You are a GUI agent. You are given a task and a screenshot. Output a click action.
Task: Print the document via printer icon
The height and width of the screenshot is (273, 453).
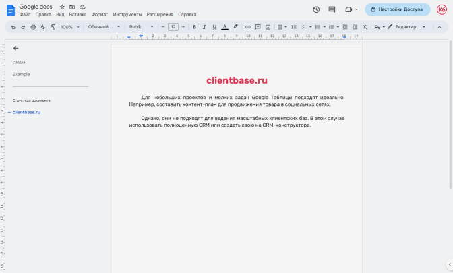(33, 27)
